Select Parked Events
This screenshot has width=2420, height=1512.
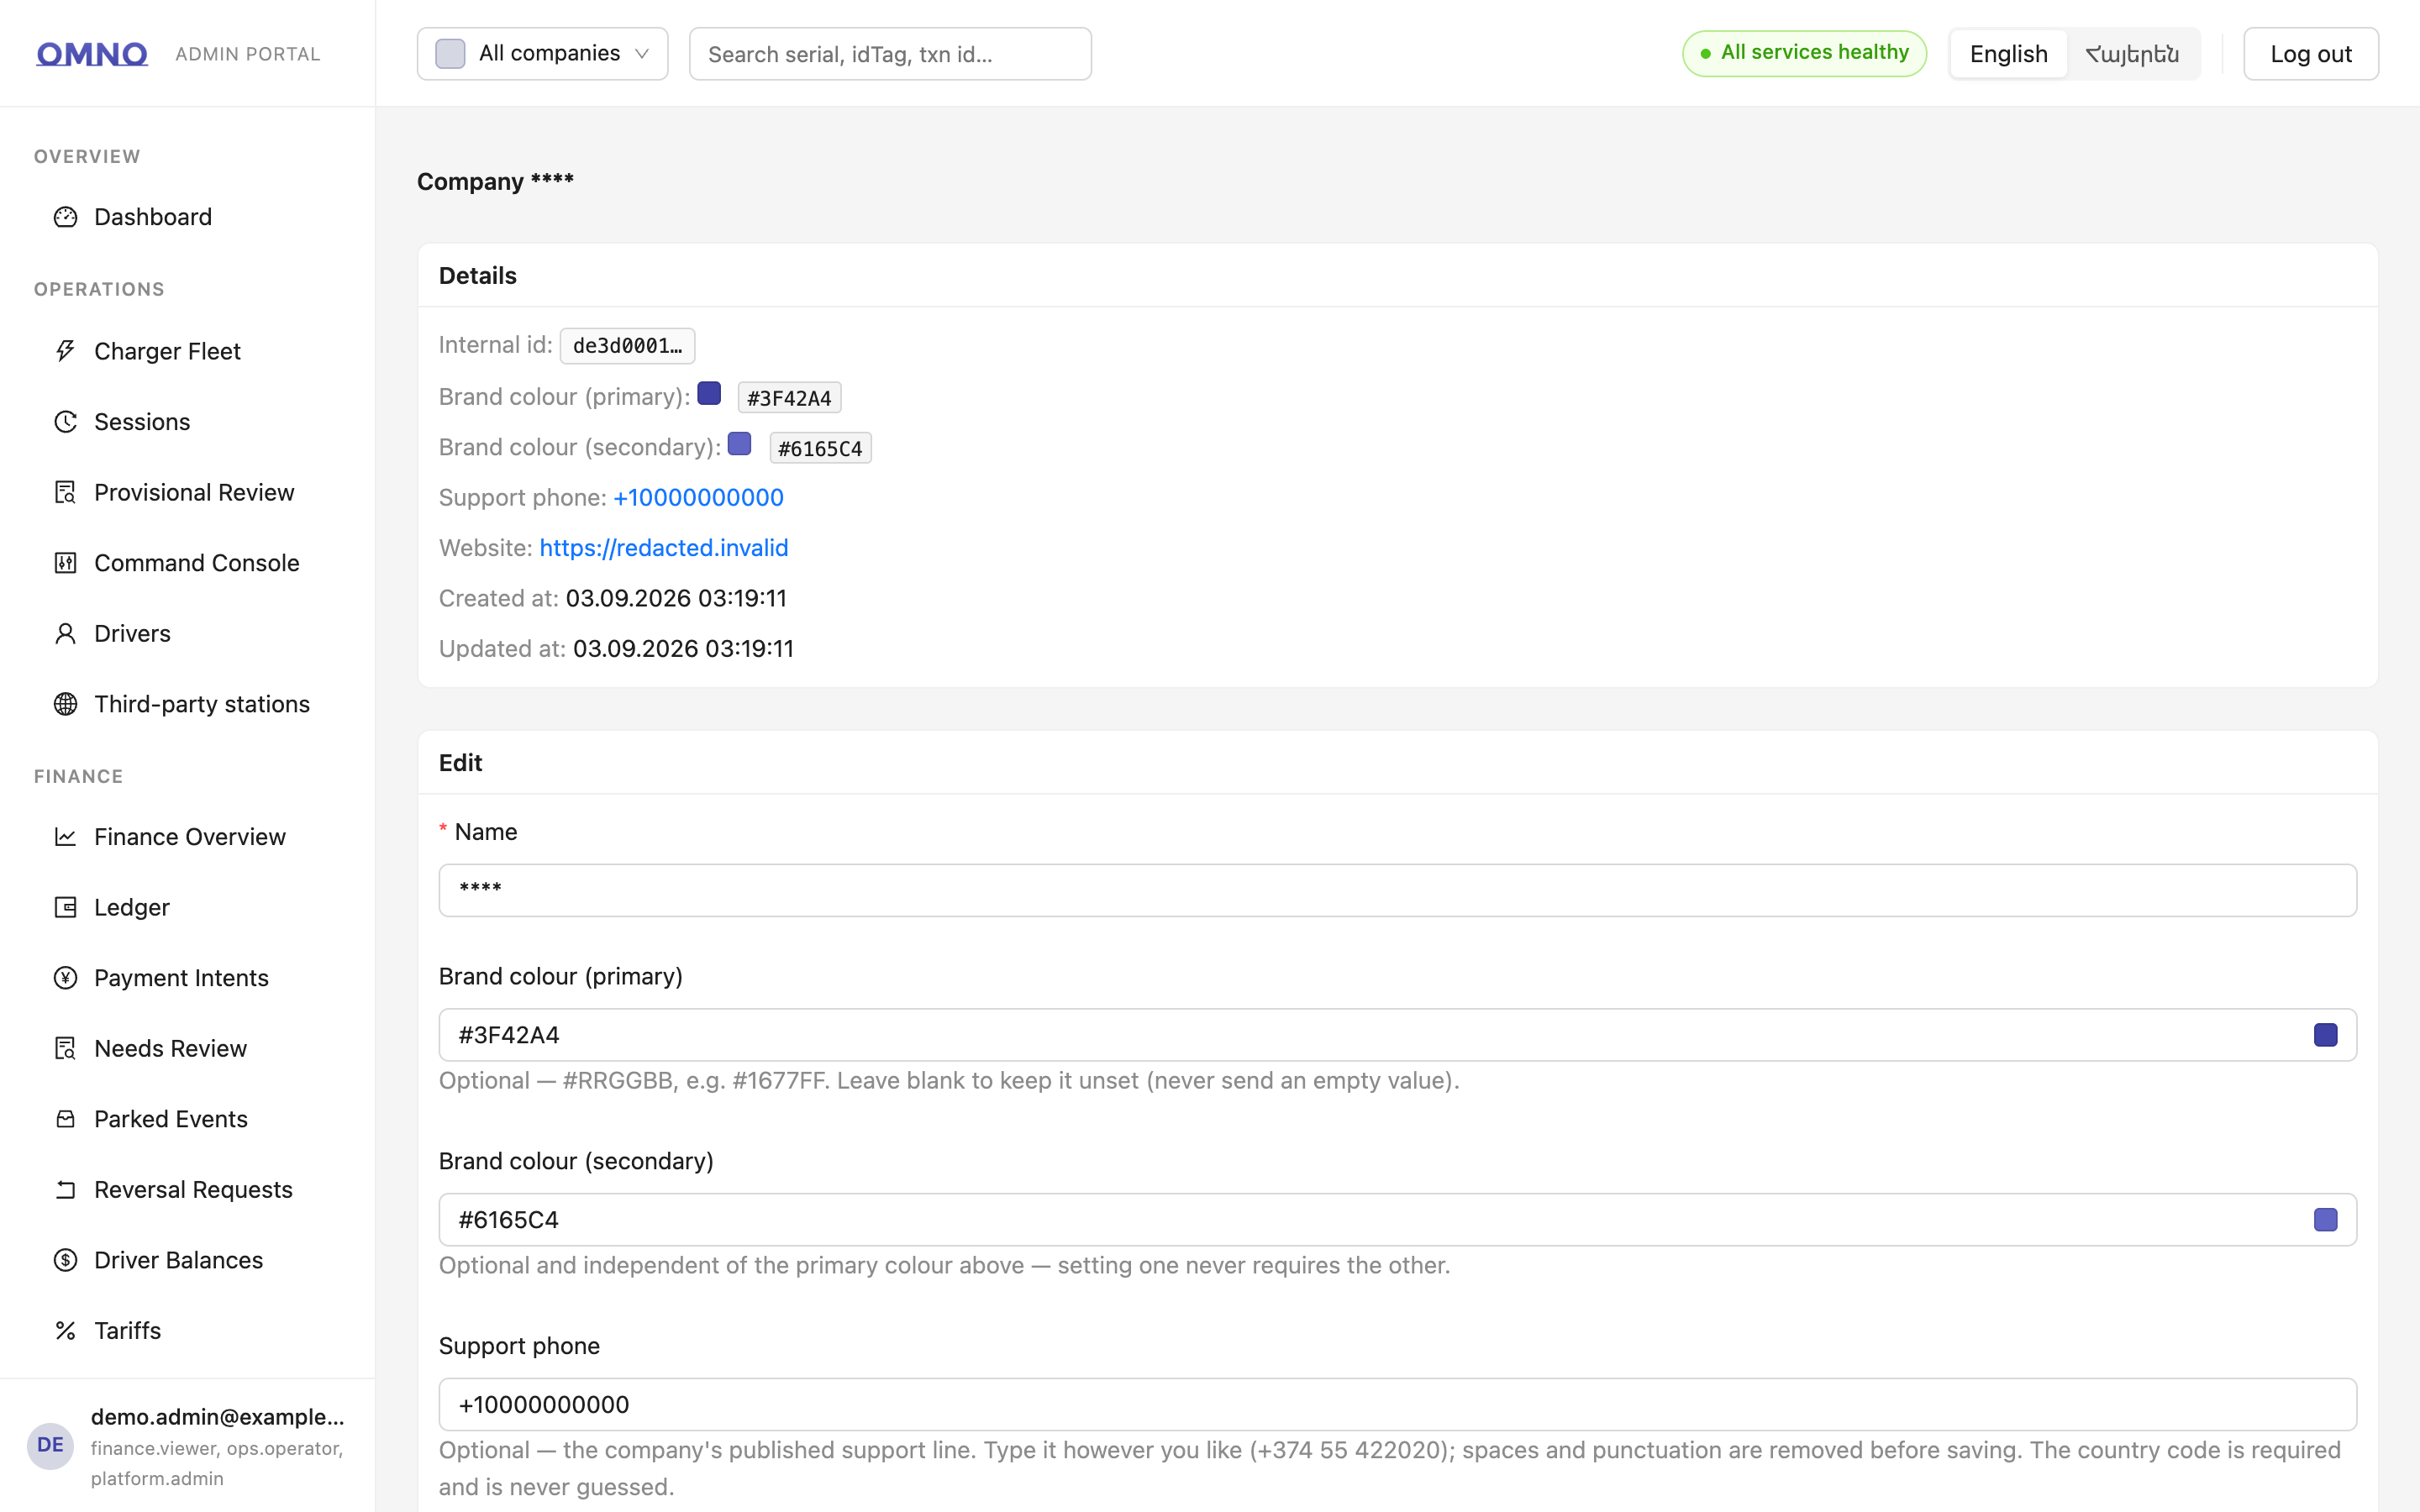[187, 1119]
